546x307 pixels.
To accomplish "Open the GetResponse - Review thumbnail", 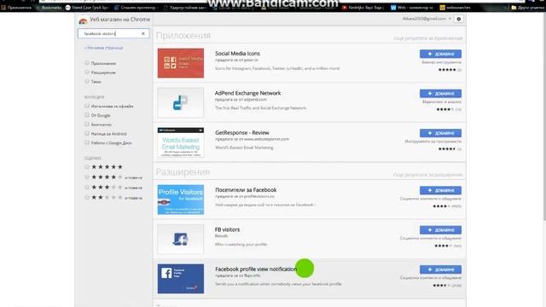I will click(181, 142).
